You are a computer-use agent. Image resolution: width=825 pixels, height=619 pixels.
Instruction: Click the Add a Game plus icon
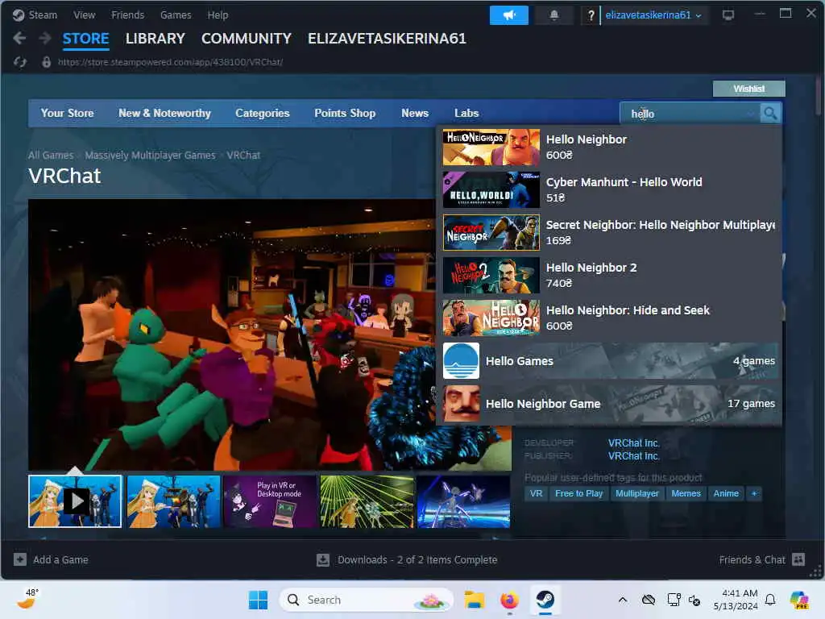(20, 559)
